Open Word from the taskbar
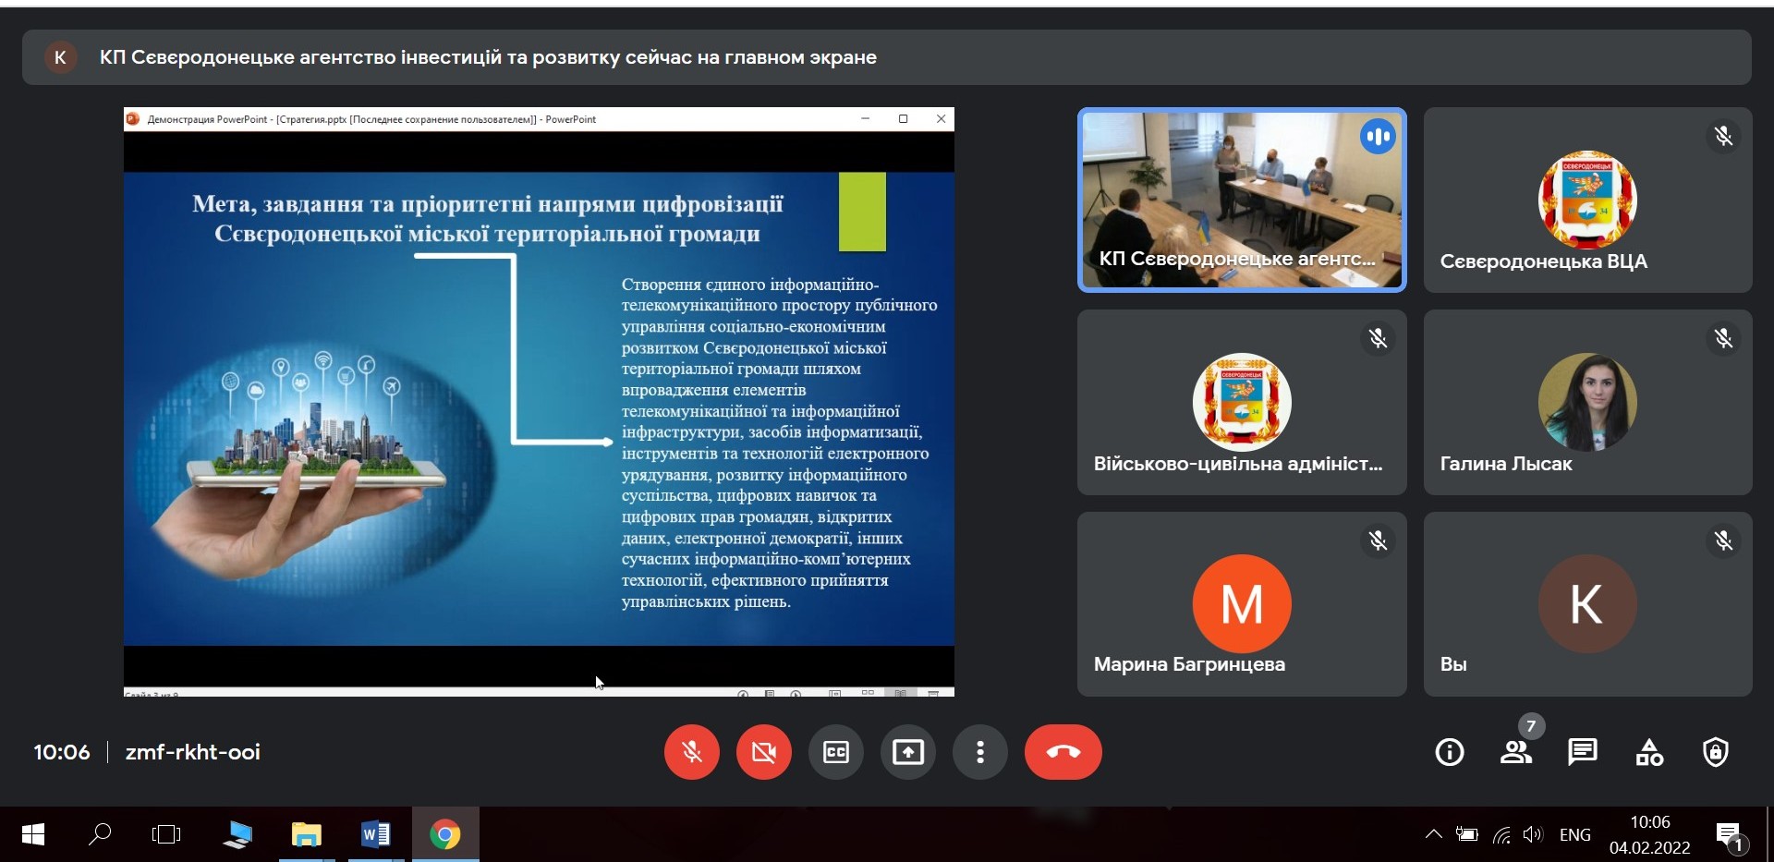1774x862 pixels. 375,835
